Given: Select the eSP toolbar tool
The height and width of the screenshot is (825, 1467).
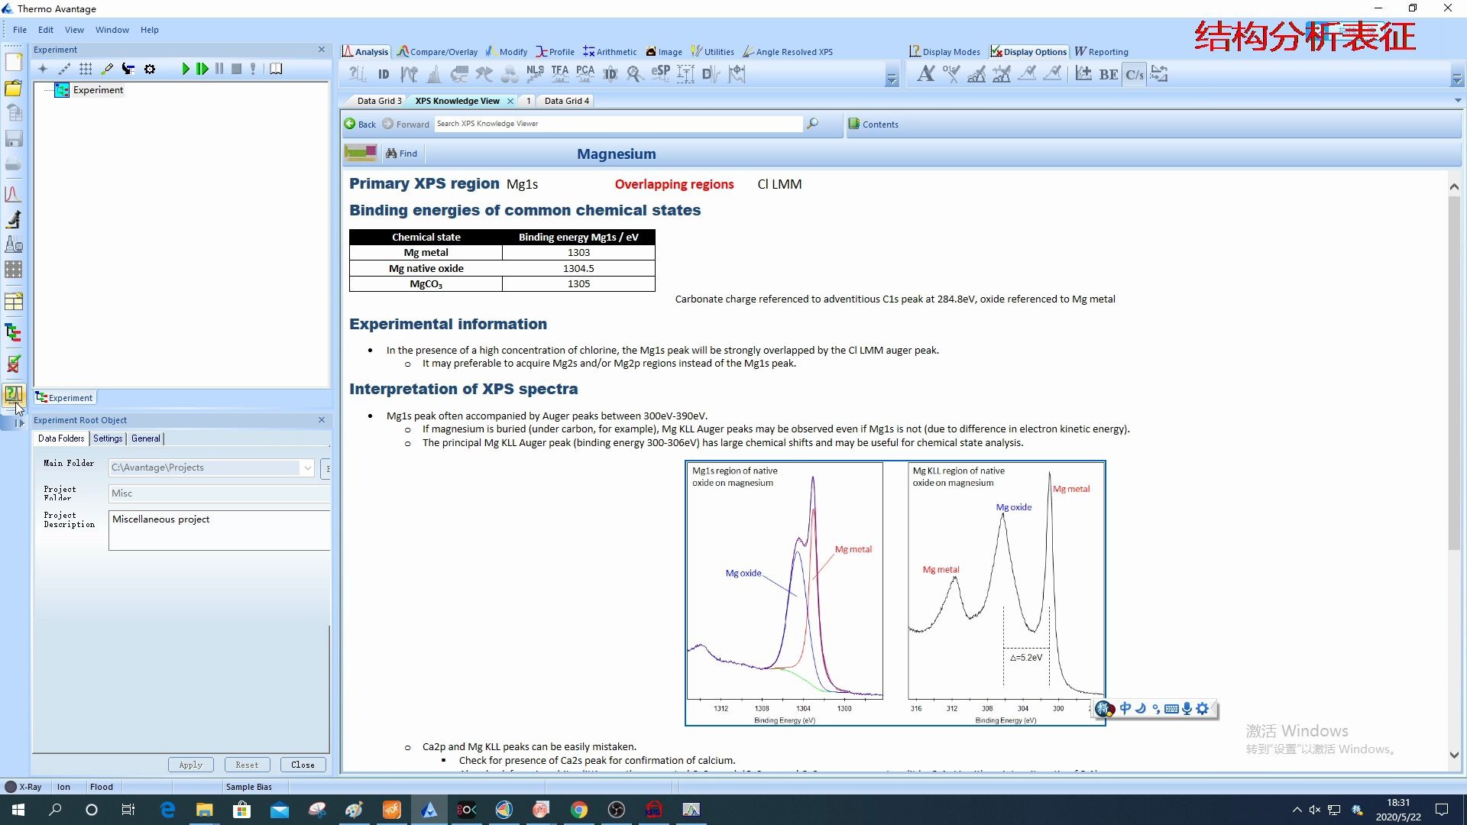Looking at the screenshot, I should click(x=660, y=74).
